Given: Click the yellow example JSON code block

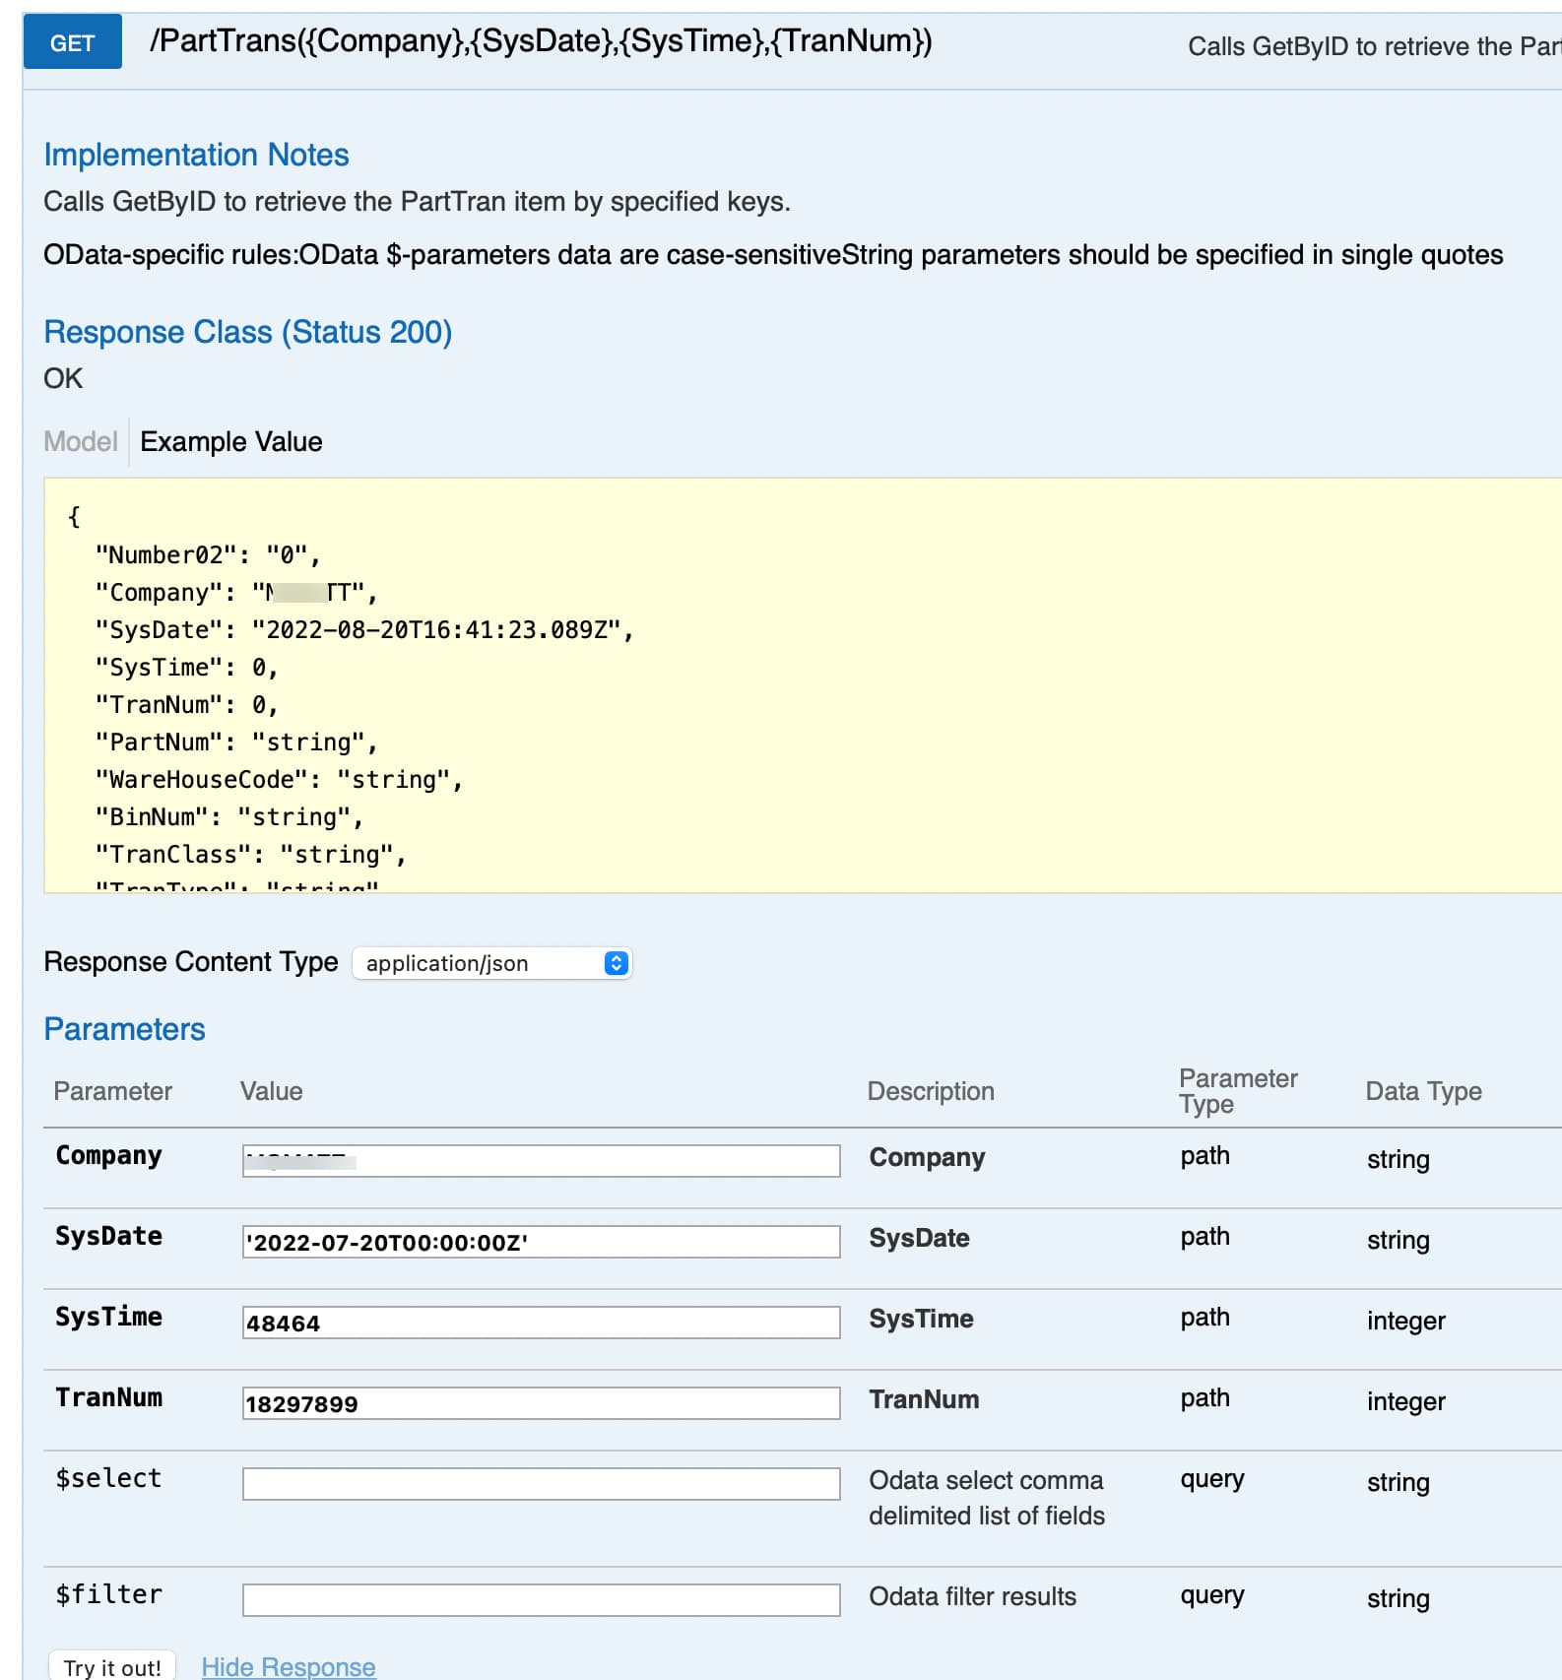Looking at the screenshot, I should pos(802,685).
